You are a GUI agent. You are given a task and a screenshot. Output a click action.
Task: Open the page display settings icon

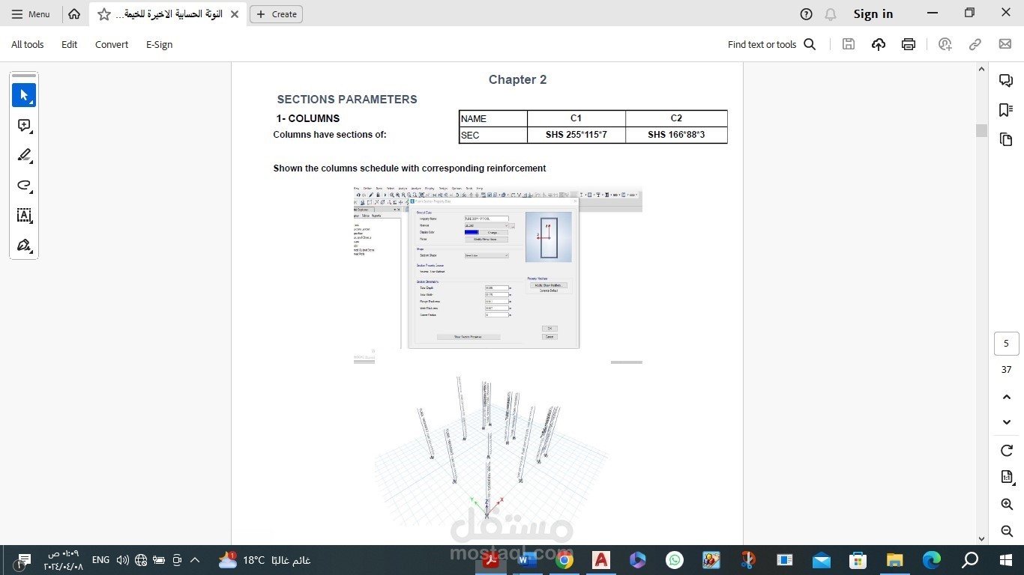(x=1007, y=477)
